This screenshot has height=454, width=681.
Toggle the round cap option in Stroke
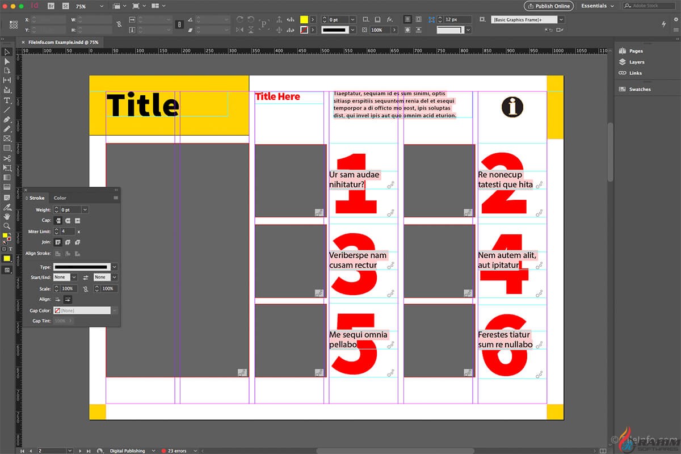point(68,220)
